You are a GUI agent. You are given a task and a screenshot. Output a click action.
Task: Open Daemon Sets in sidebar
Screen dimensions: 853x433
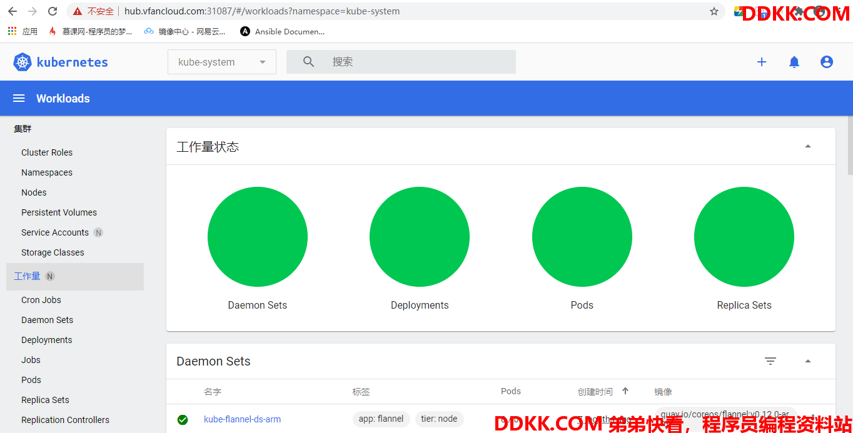coord(47,320)
